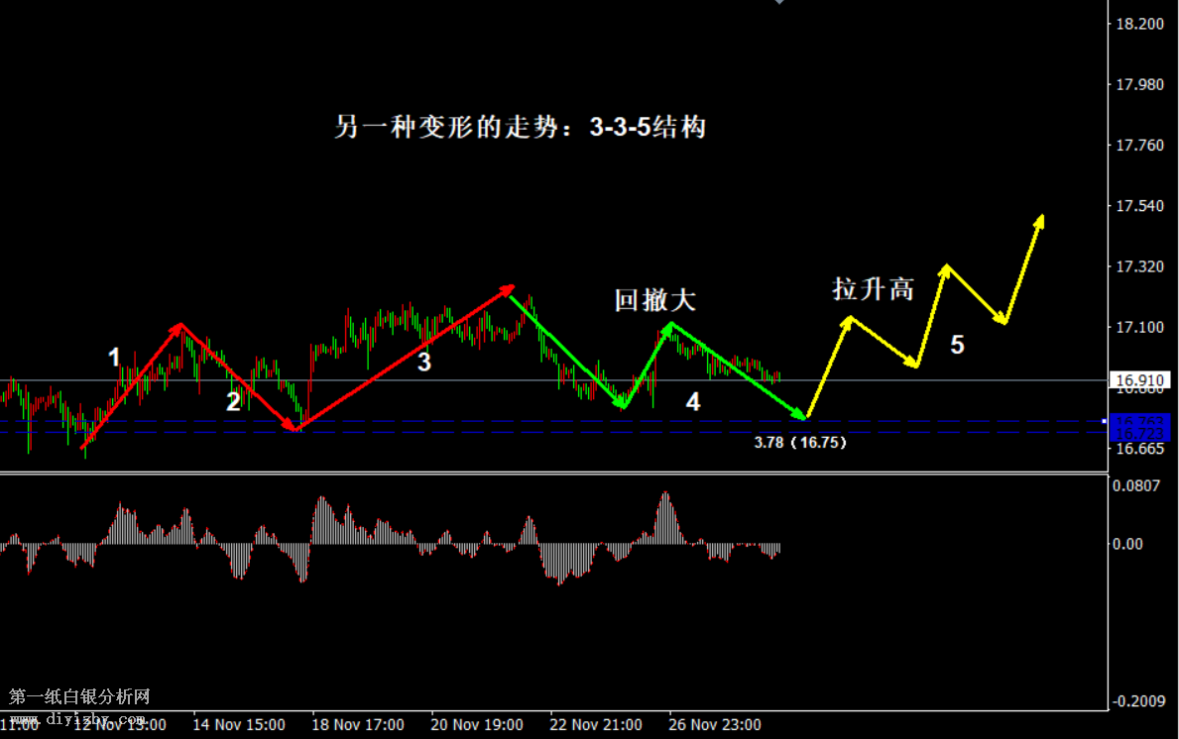The image size is (1179, 739).
Task: Select wave label 4 near green arrows
Action: 693,401
